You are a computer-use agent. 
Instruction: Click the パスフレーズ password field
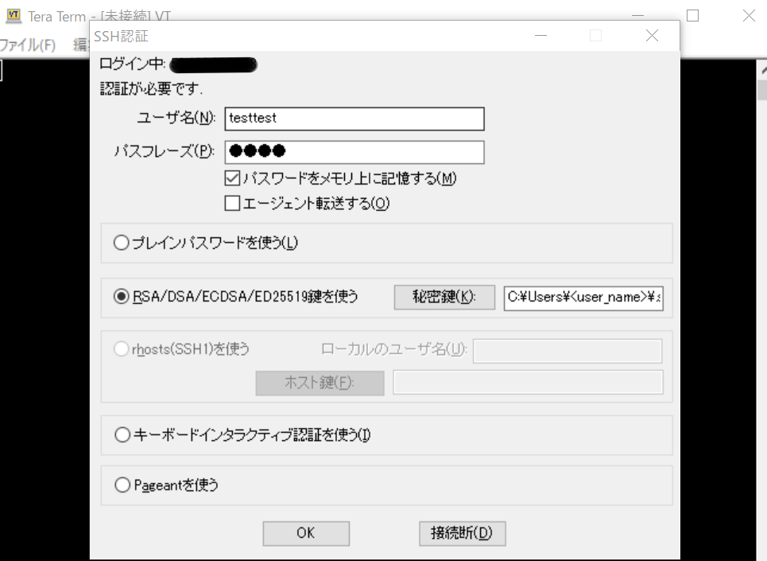pos(354,152)
